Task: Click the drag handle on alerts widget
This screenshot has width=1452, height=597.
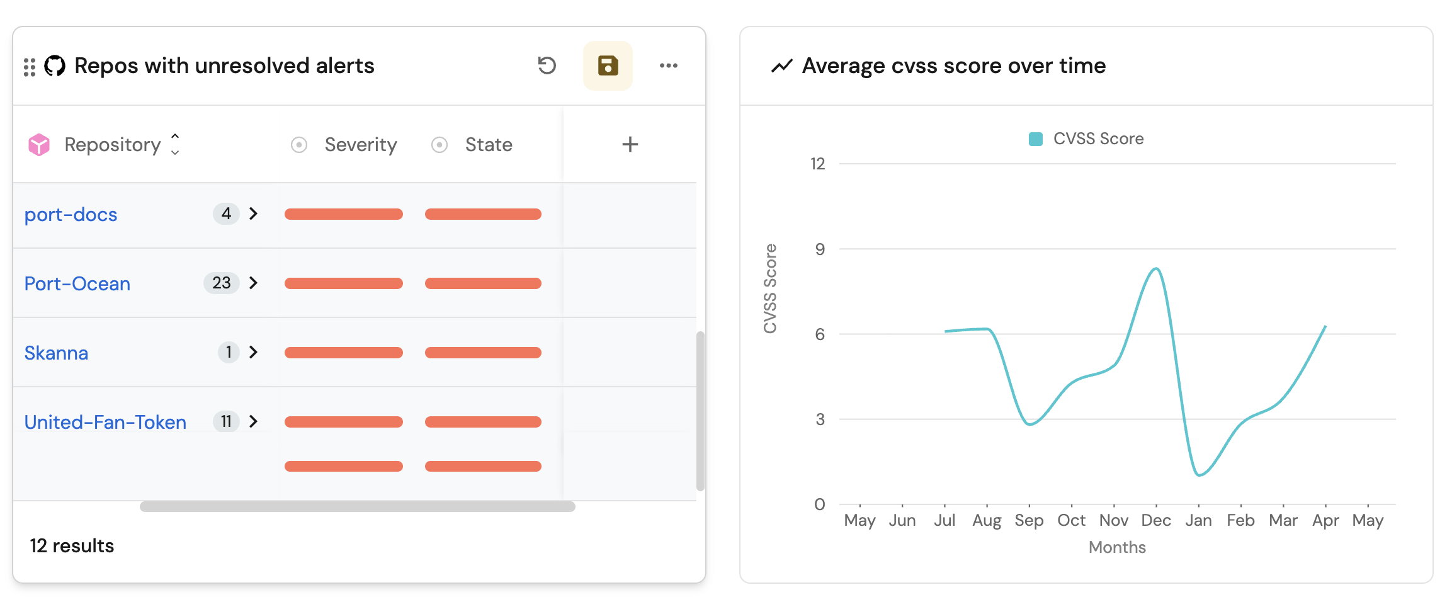Action: tap(30, 67)
